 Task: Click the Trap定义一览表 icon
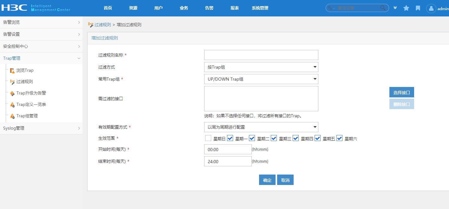(x=12, y=105)
